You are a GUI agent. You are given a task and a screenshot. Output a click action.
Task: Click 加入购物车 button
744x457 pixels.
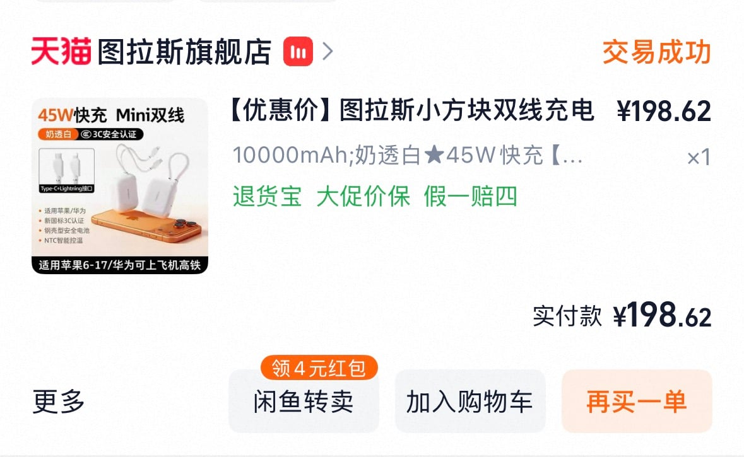point(470,401)
